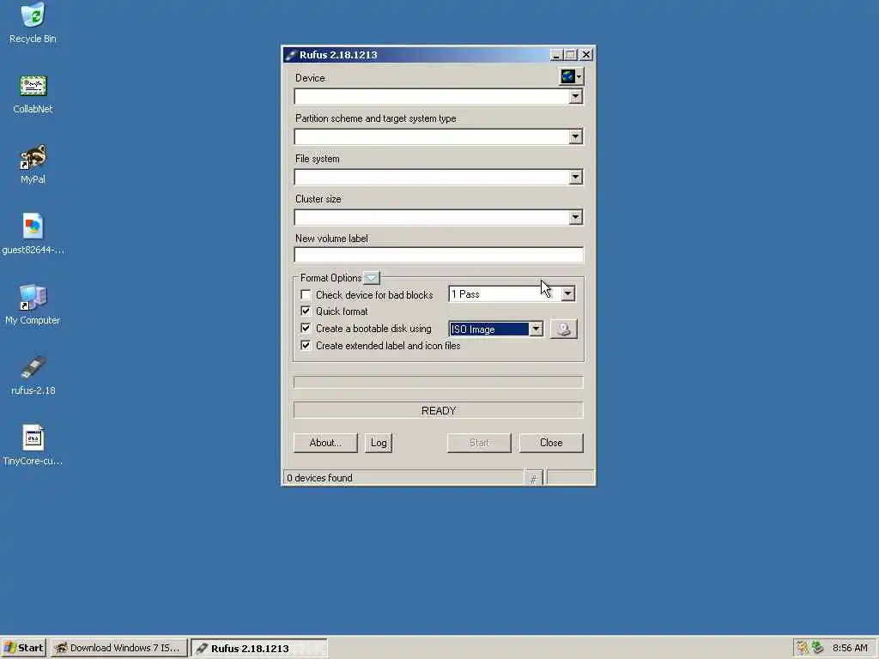Click the Rufus title bar app icon

point(290,55)
